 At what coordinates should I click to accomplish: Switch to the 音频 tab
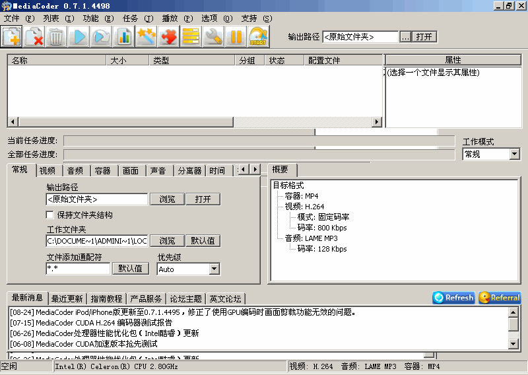[75, 171]
